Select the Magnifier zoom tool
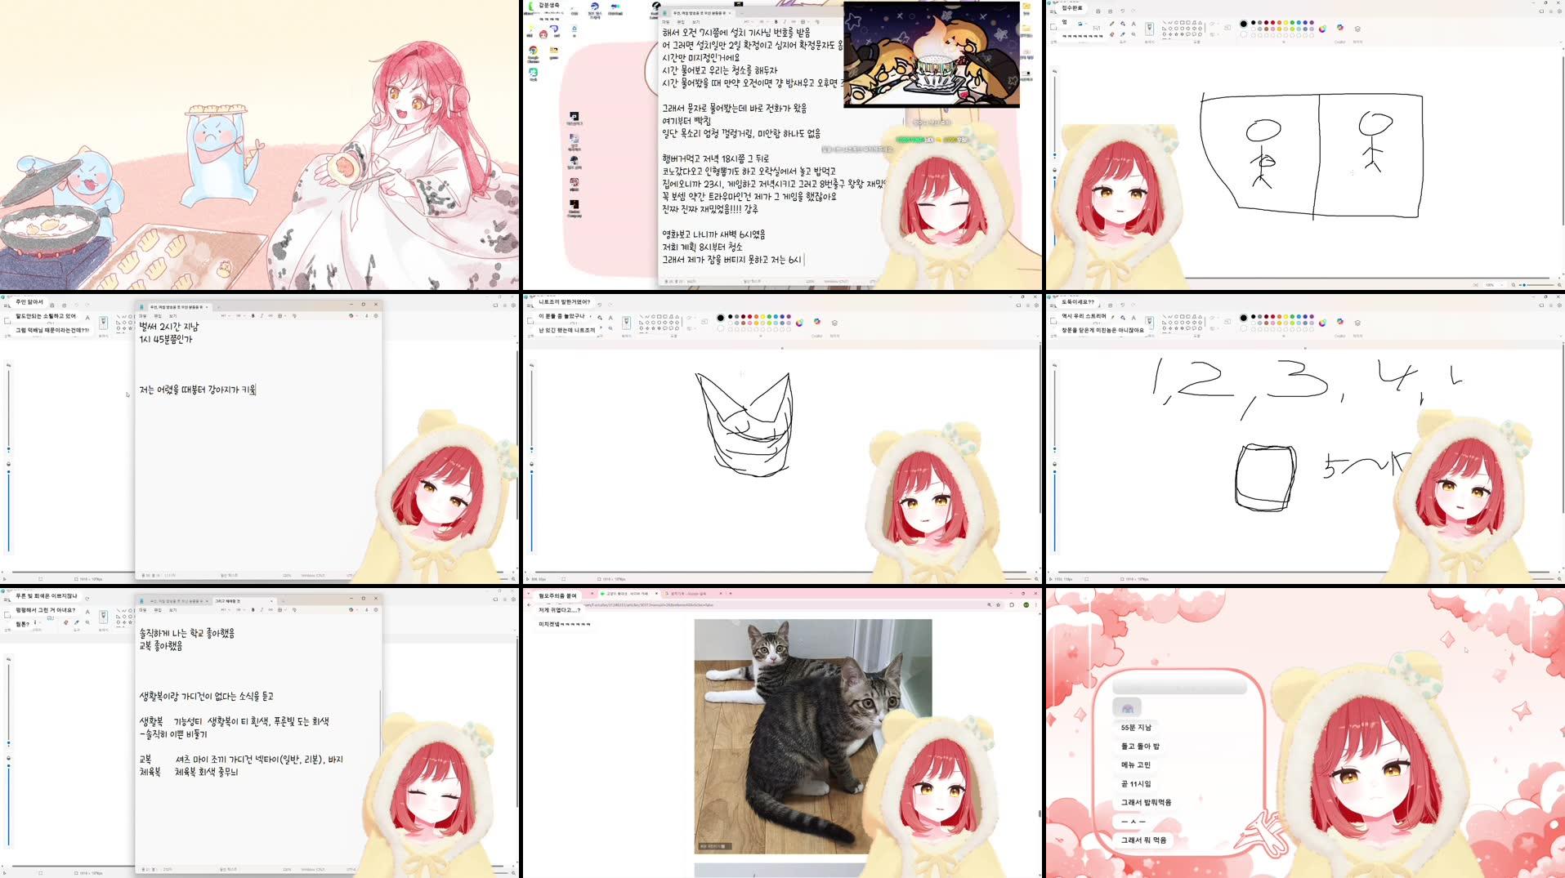This screenshot has height=878, width=1565. (1134, 35)
